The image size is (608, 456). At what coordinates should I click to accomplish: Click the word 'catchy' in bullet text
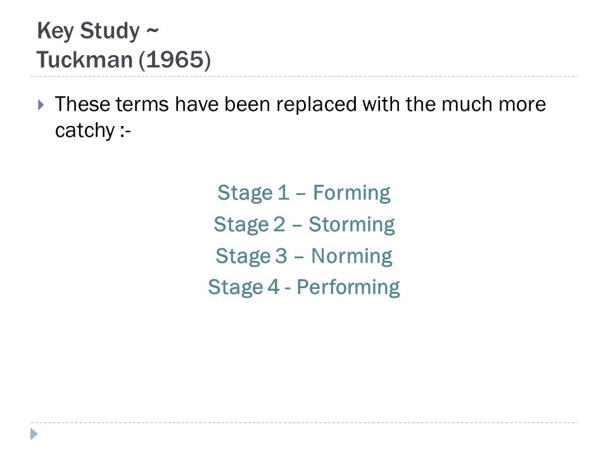coord(85,130)
